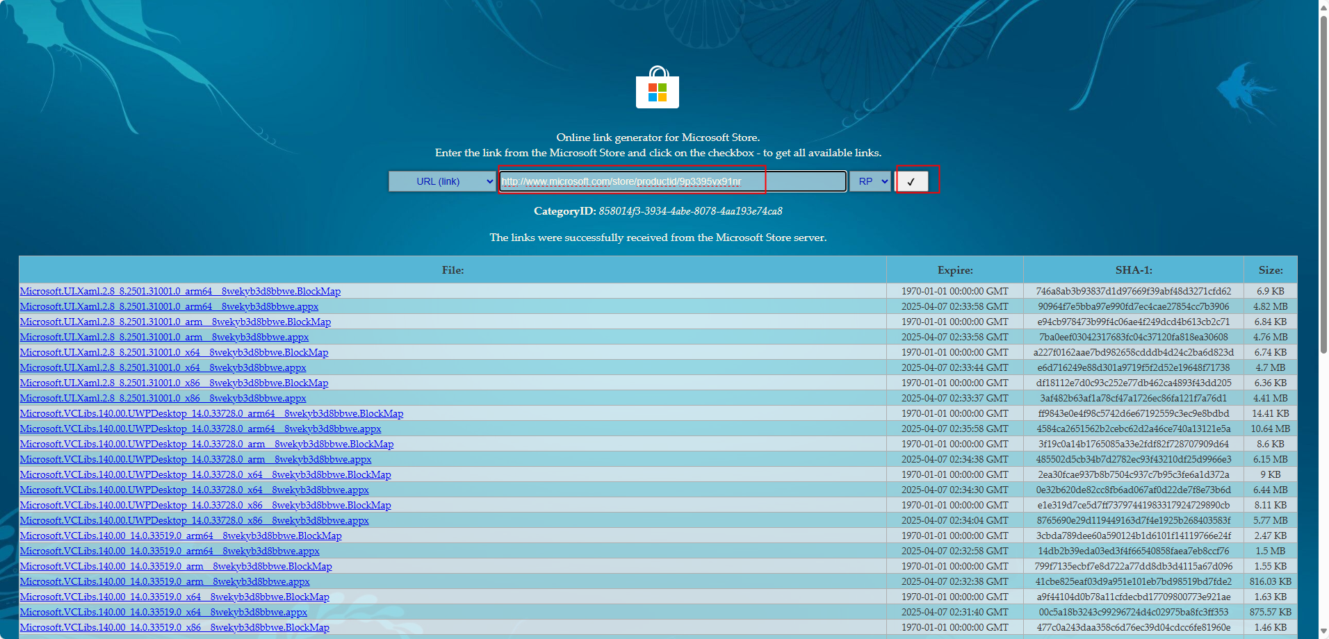Download VCLibs.140.00 14.0.33519.0 x64 appx
The image size is (1329, 639).
(163, 612)
